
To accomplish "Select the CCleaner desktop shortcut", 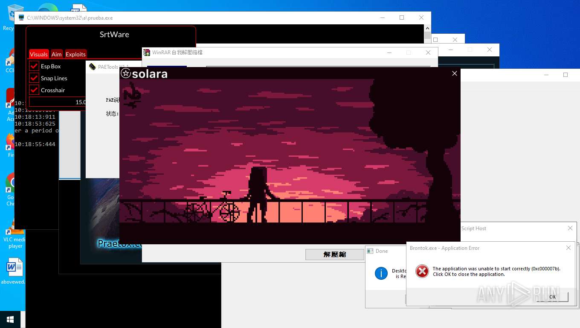I will (x=9, y=60).
